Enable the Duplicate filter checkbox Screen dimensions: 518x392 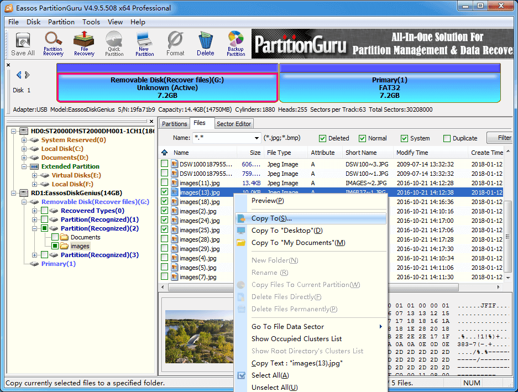coord(447,138)
